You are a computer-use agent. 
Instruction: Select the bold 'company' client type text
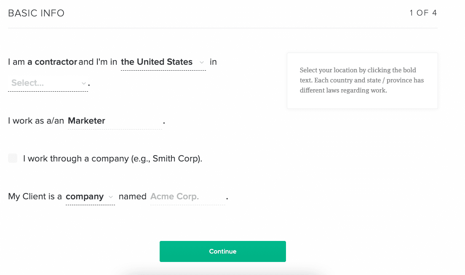click(x=84, y=196)
